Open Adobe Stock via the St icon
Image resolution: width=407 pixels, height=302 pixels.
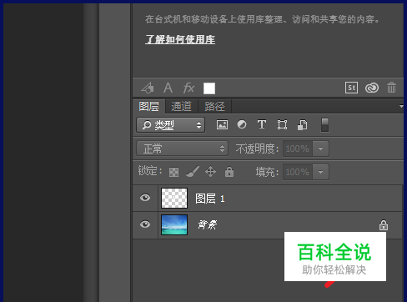[351, 88]
